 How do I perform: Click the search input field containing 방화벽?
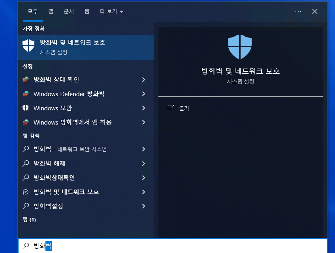point(173,246)
